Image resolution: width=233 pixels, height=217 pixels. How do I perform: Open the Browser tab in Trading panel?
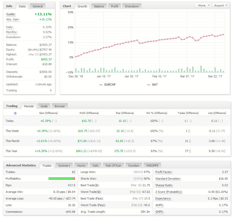click(x=60, y=106)
